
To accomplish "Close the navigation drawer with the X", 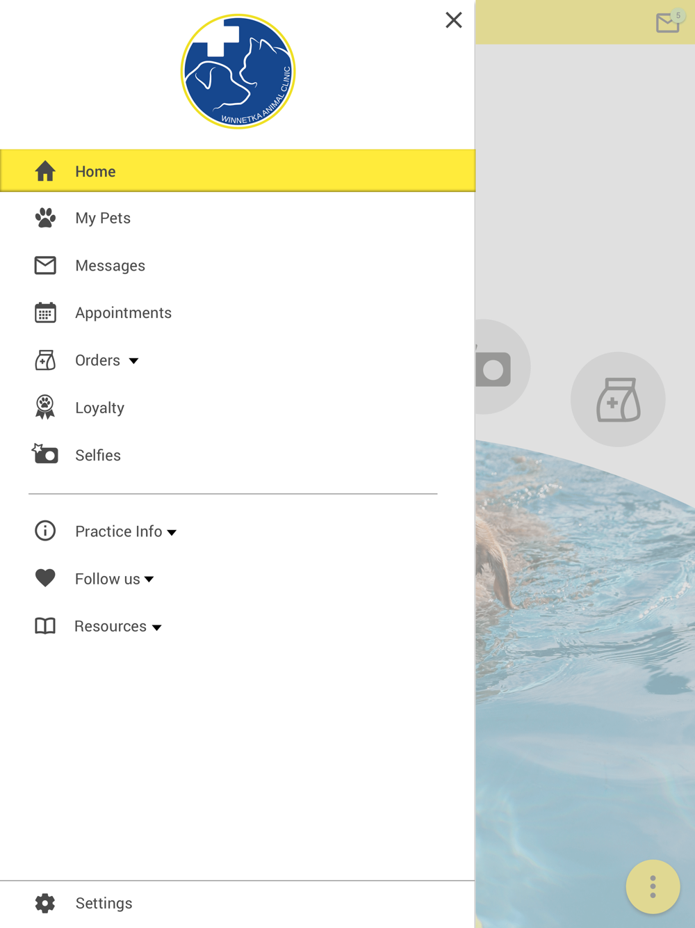I will click(454, 20).
